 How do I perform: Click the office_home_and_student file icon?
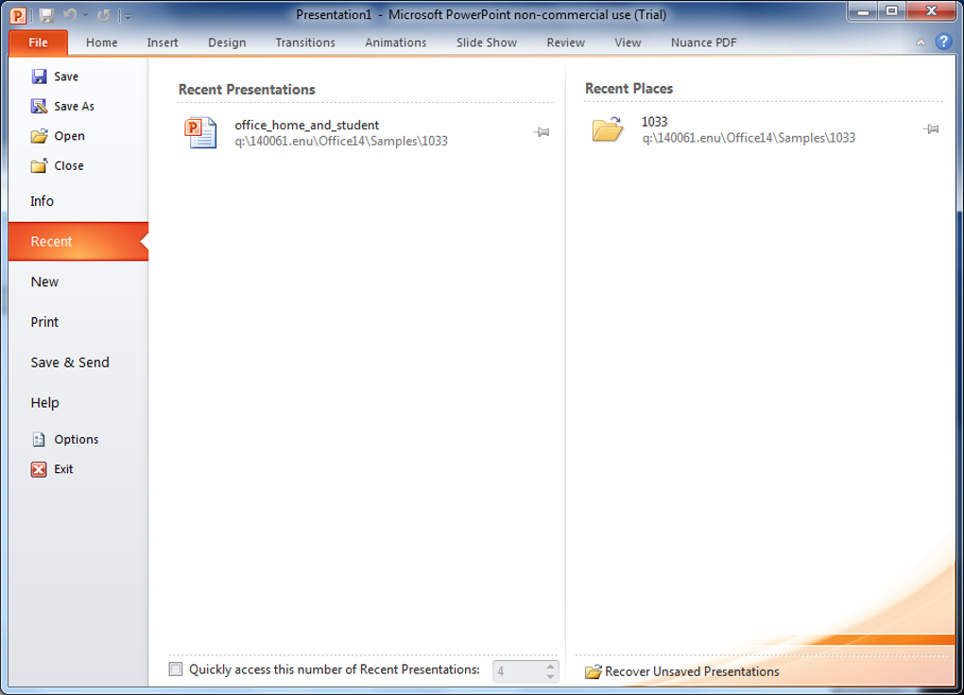point(200,133)
